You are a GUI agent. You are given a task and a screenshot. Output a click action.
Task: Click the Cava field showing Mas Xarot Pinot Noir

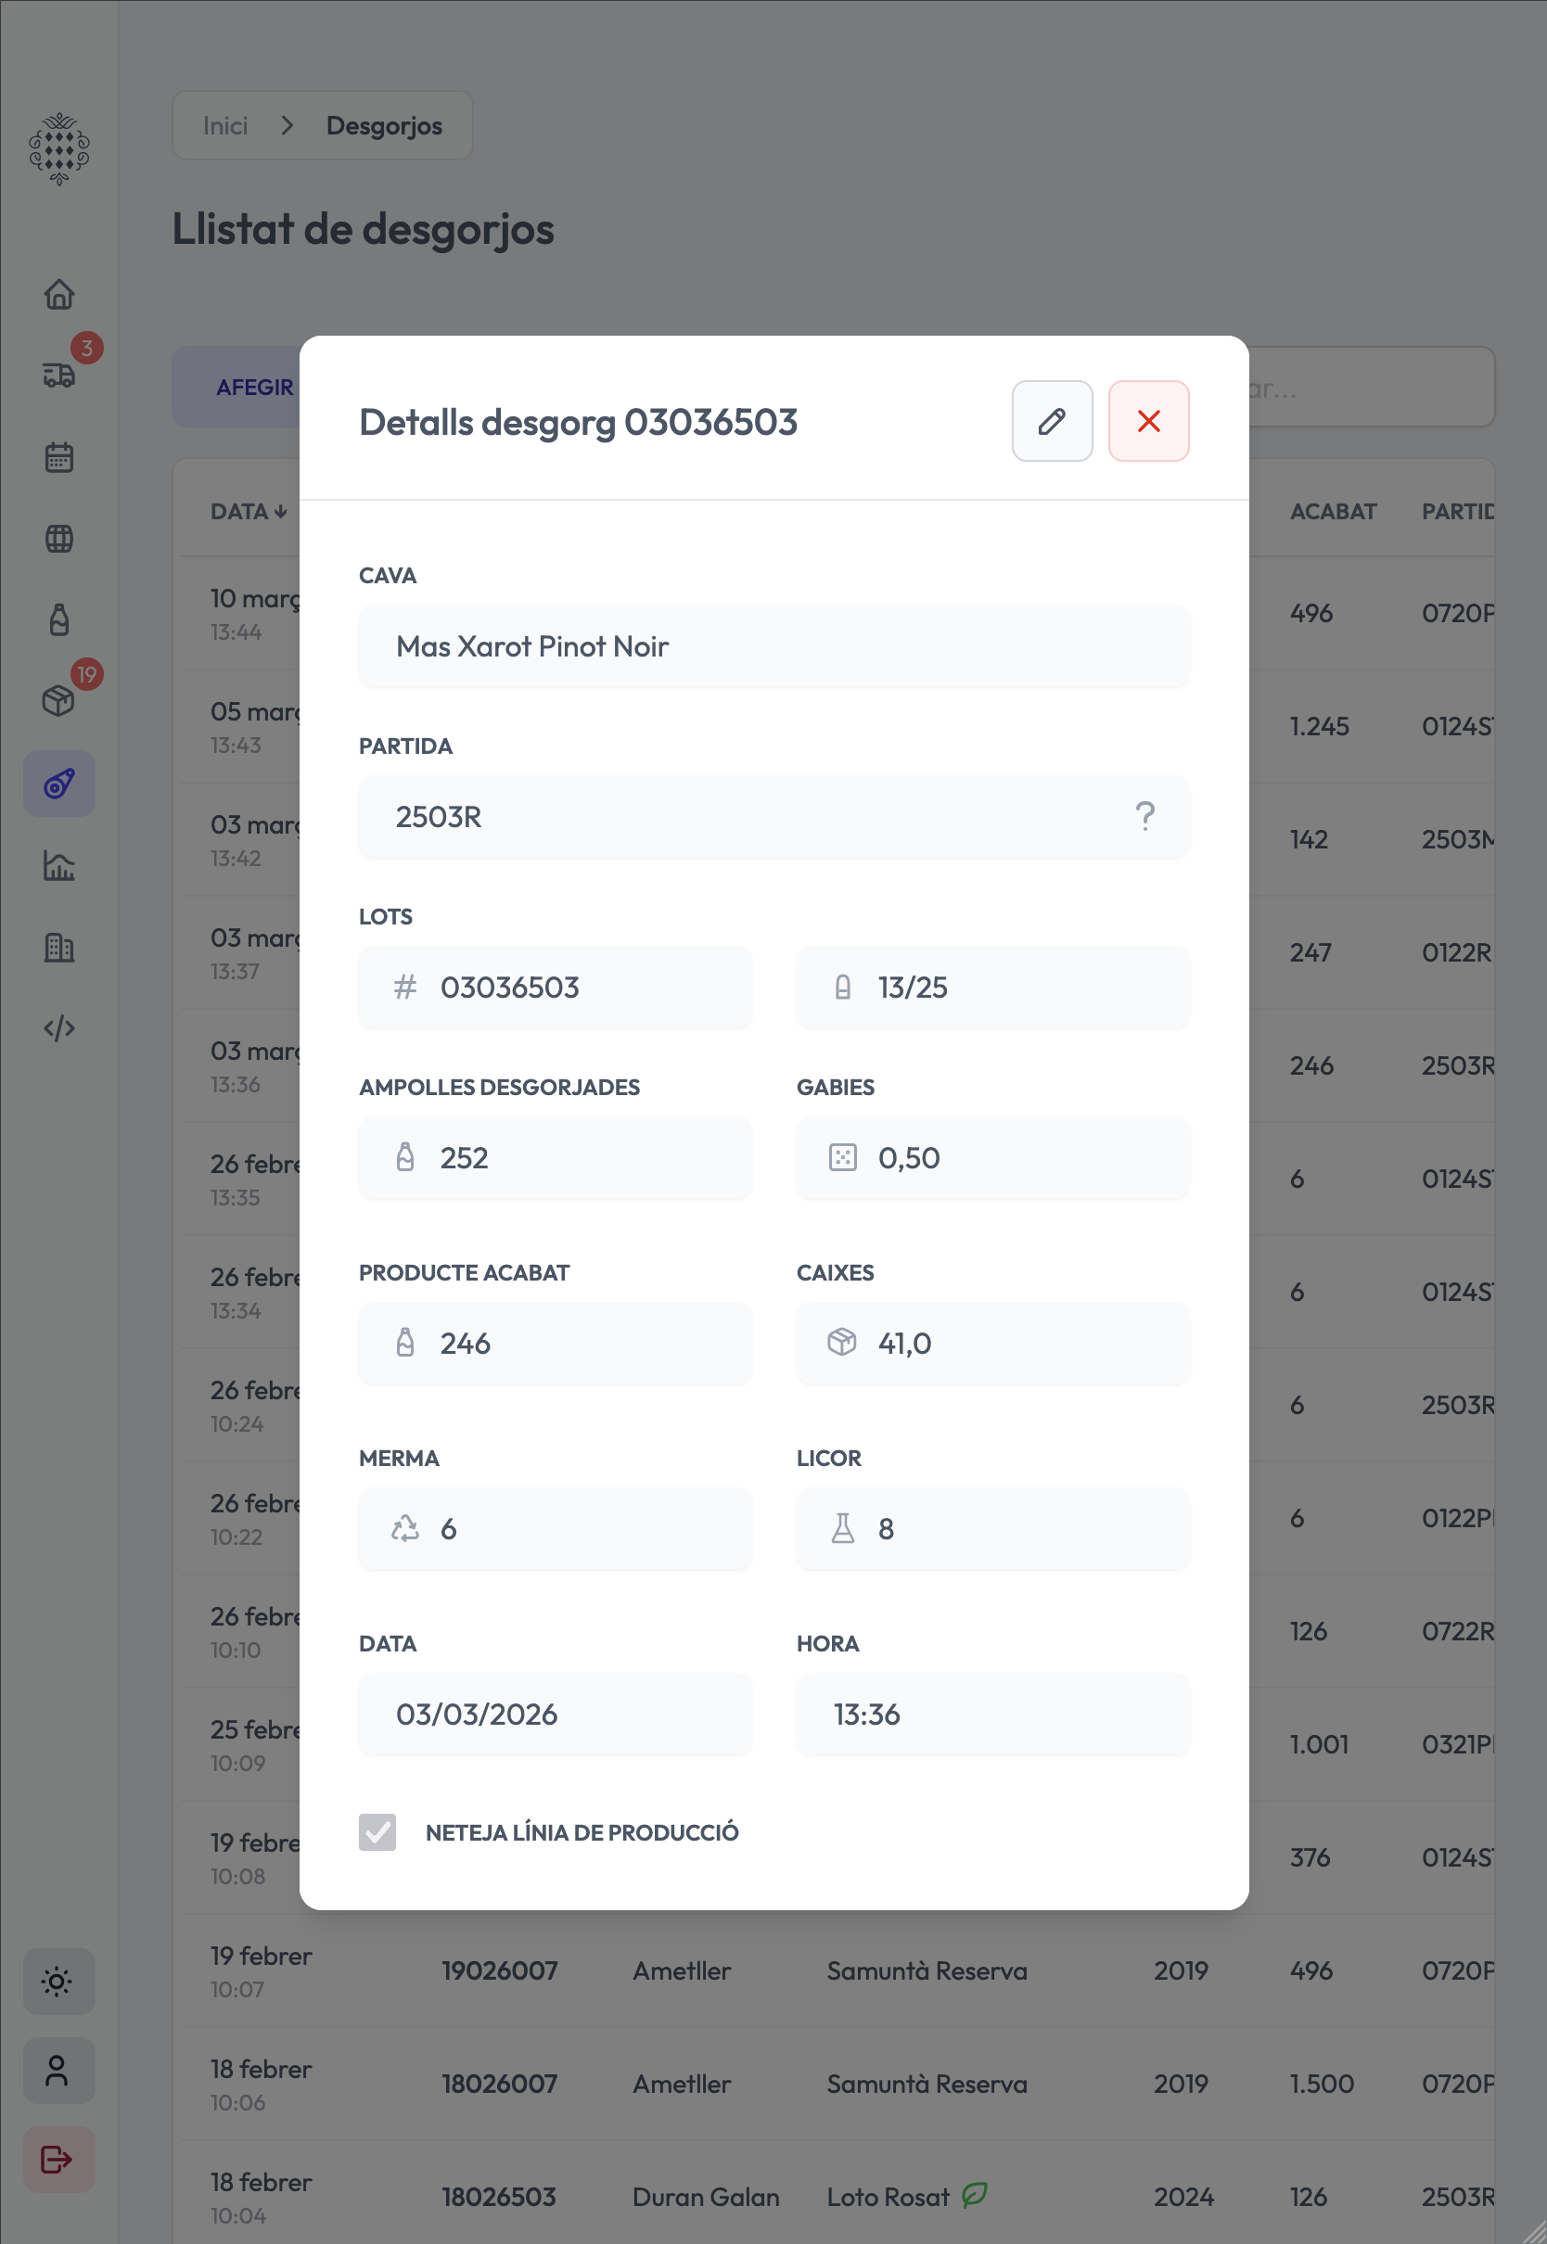click(x=773, y=646)
